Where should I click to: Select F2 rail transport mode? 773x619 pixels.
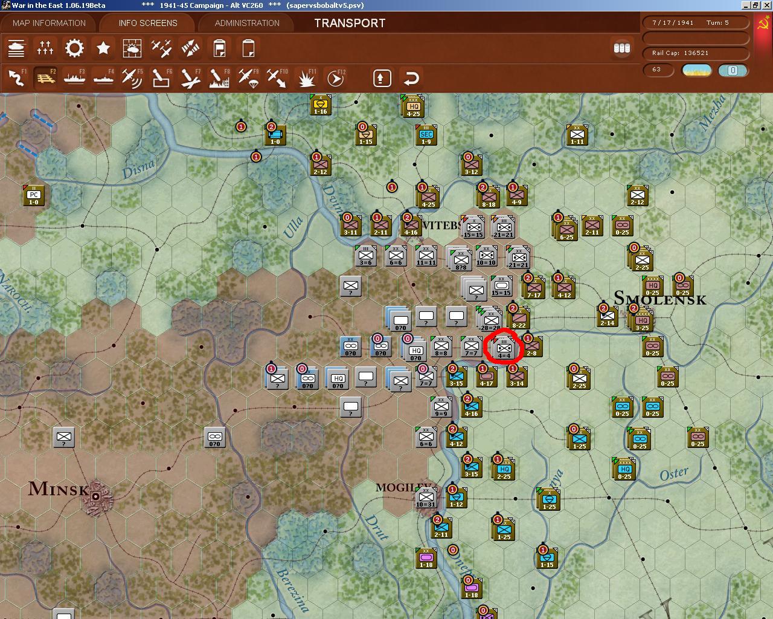click(x=45, y=78)
